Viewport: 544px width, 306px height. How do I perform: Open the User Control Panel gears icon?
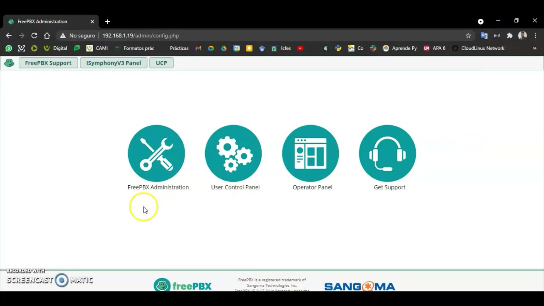[233, 153]
